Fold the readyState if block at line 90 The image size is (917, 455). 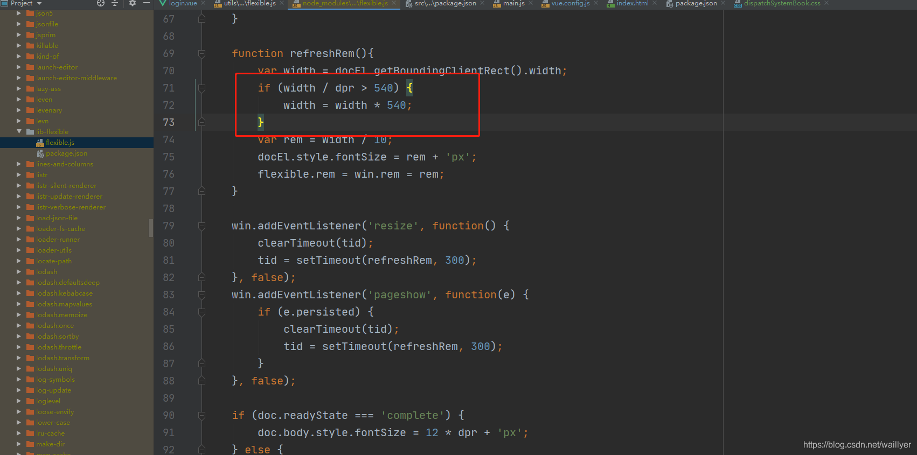pyautogui.click(x=202, y=415)
